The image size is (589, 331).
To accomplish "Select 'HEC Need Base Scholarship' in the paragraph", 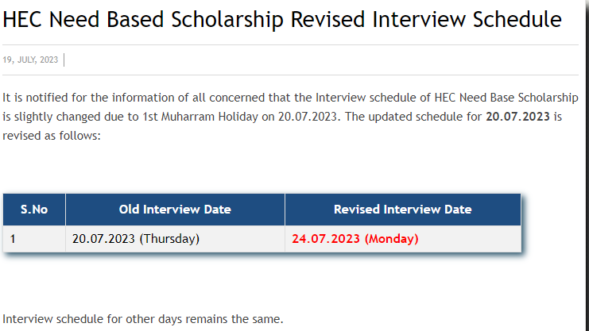I will 506,98.
